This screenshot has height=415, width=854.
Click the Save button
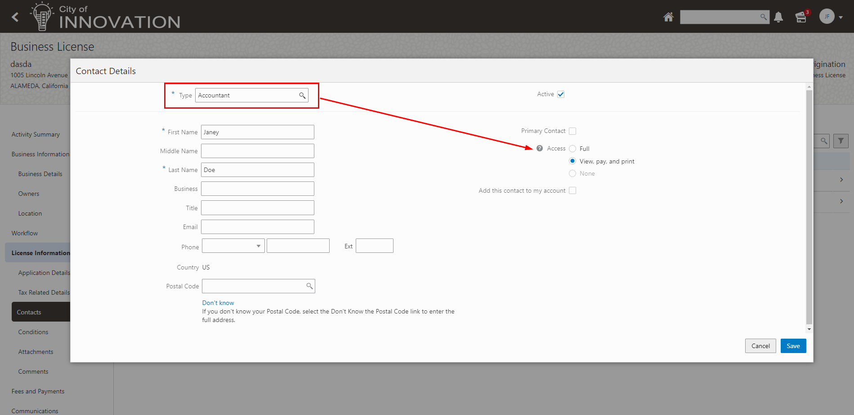point(793,346)
